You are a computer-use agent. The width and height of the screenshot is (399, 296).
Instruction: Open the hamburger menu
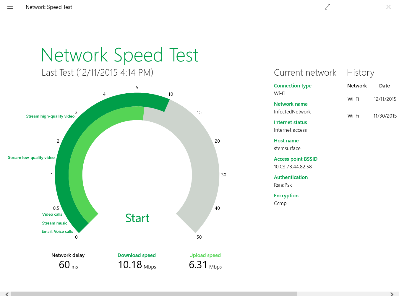(x=10, y=7)
